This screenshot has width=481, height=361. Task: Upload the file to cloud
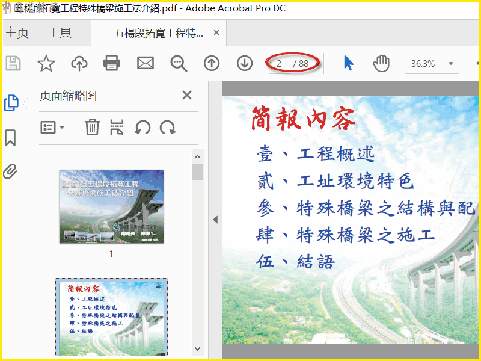pos(79,64)
